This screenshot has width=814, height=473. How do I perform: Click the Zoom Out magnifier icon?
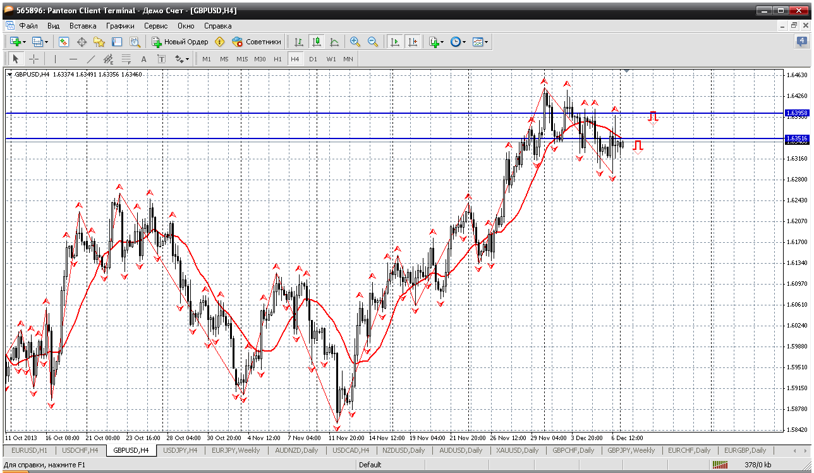[373, 42]
